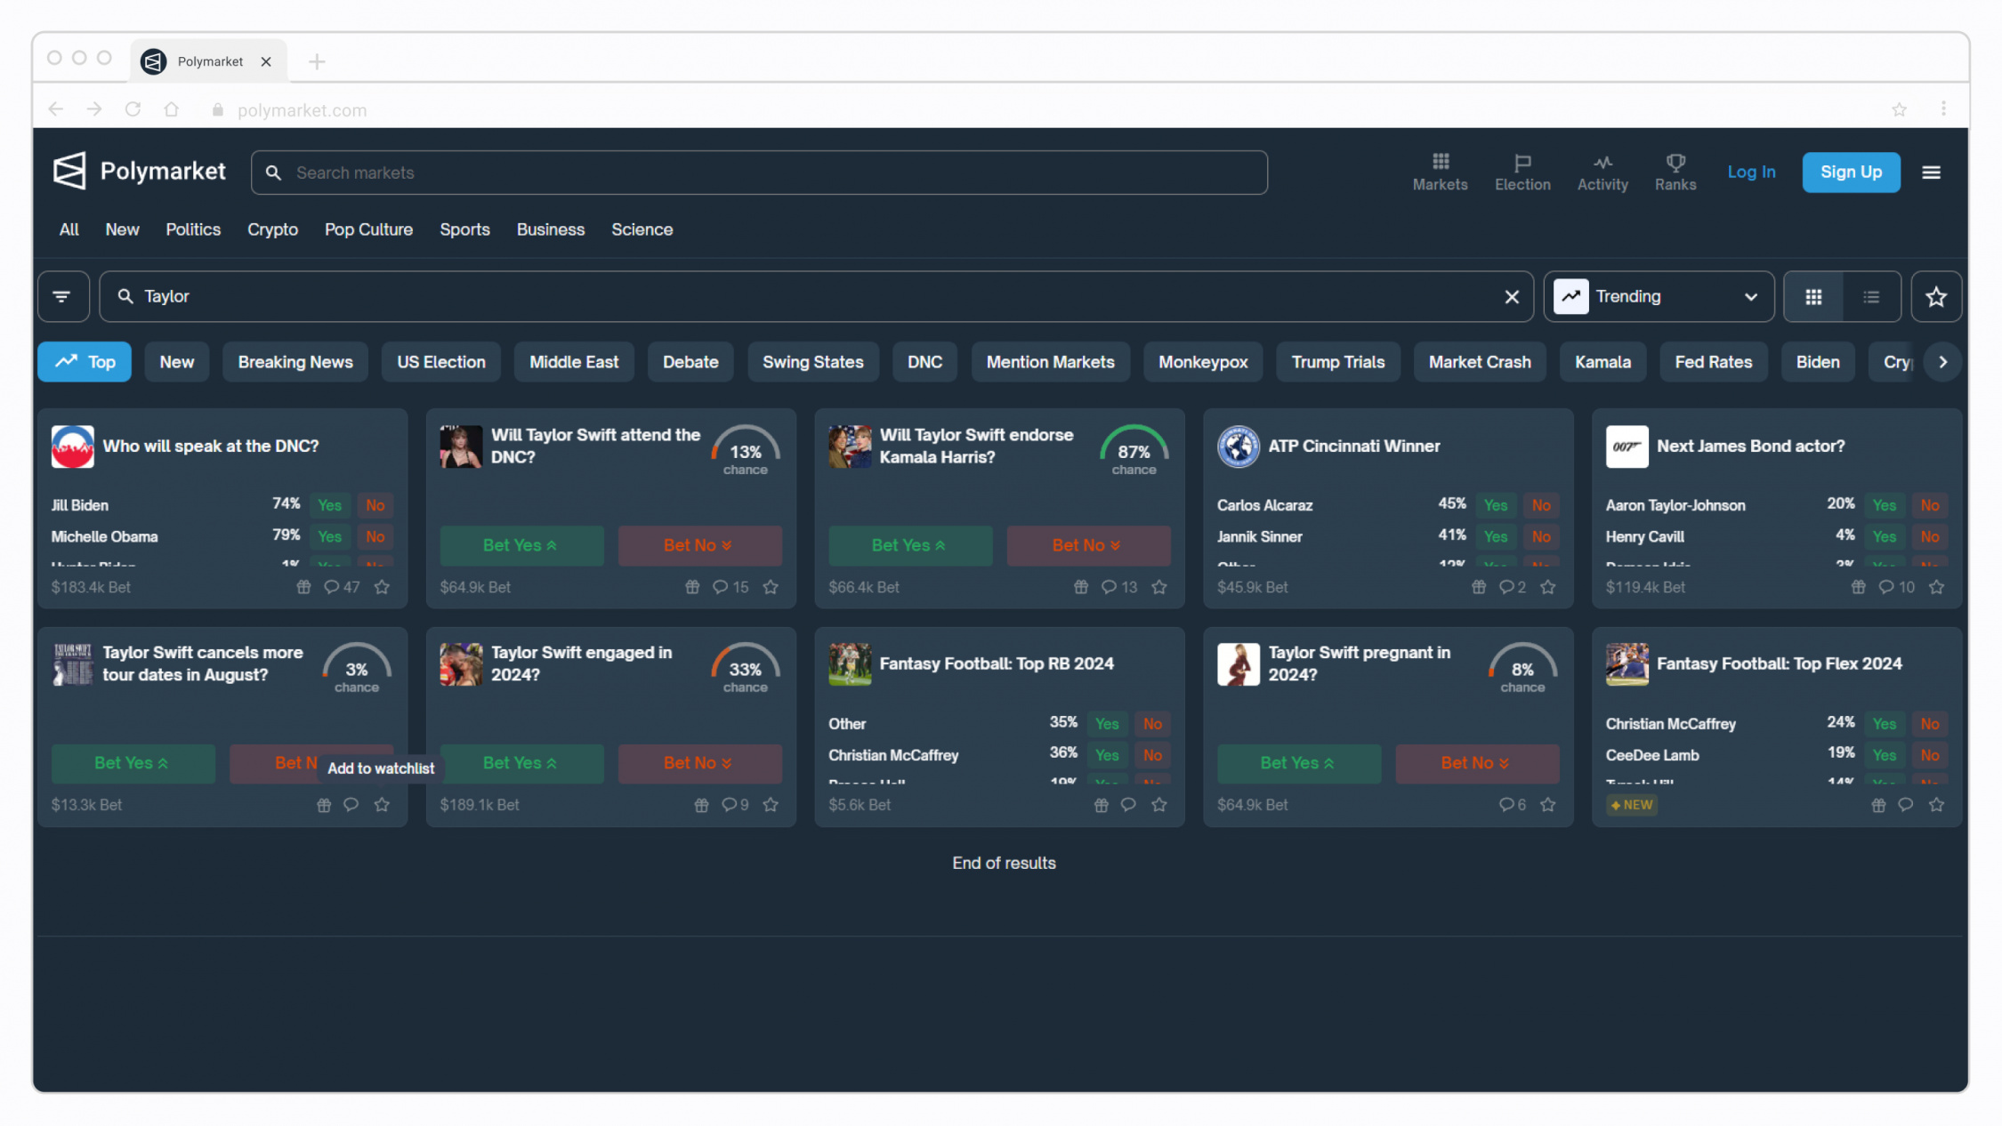Screen dimensions: 2002x1126
Task: Click the Polymarket logo
Action: pos(139,171)
